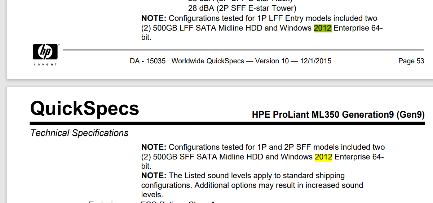Click the gray gap between the pages
This screenshot has height=203, width=433.
(x=216, y=83)
